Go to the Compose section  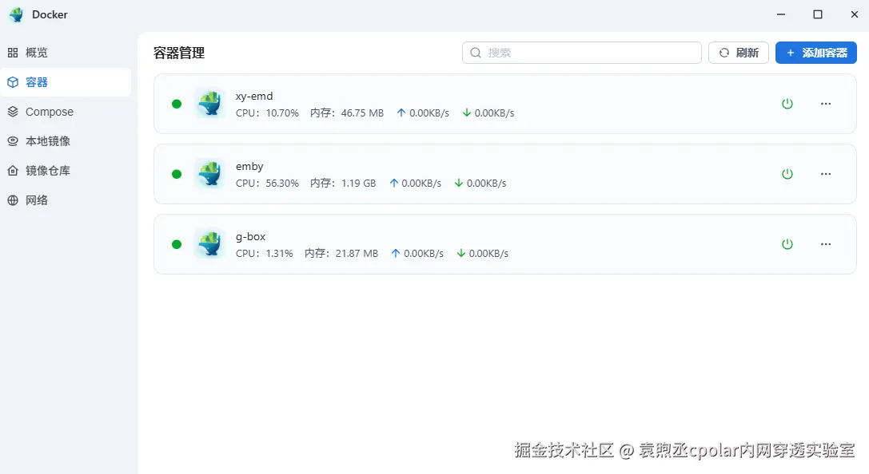[x=66, y=112]
